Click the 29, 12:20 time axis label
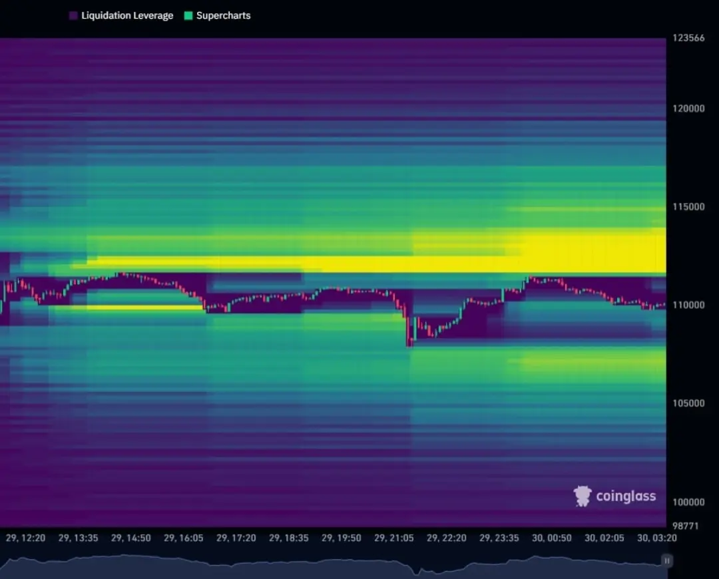This screenshot has height=579, width=719. coord(25,538)
